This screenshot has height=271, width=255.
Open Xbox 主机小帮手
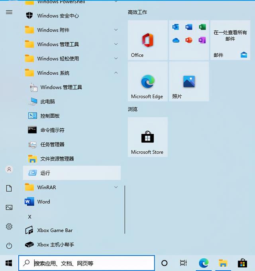pyautogui.click(x=72, y=245)
